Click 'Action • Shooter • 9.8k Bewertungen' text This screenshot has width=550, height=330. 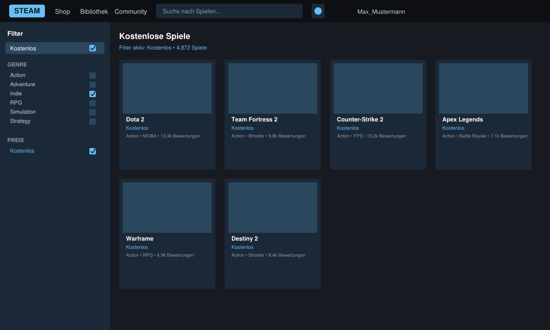269,136
